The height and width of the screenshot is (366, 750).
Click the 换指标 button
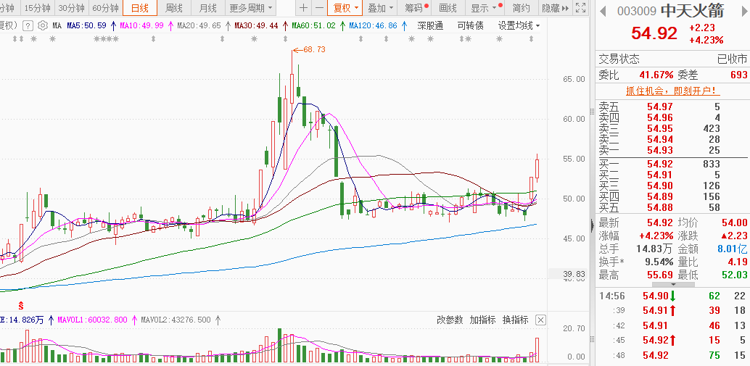click(x=515, y=320)
